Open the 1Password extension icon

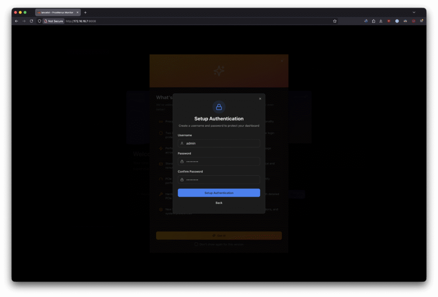click(397, 21)
